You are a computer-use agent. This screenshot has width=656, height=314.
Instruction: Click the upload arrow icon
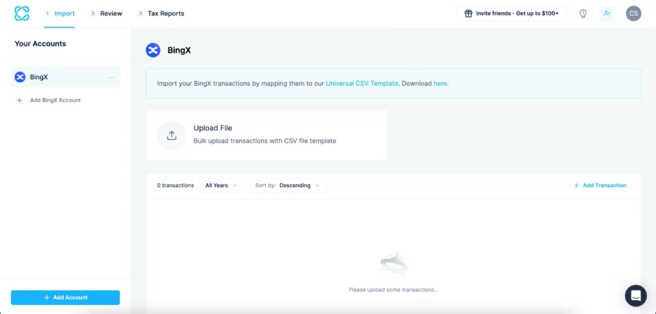point(172,135)
